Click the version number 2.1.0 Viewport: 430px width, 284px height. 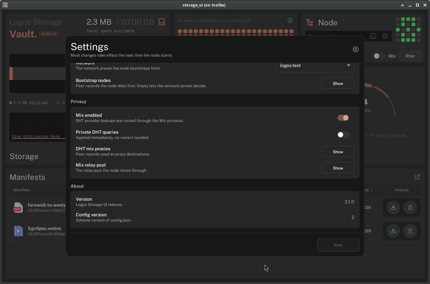coord(349,202)
